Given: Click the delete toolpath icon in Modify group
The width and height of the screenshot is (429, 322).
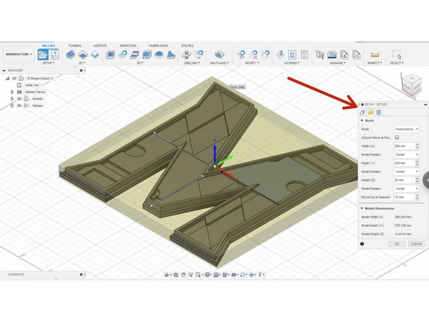Looking at the screenshot, I should pos(254,55).
